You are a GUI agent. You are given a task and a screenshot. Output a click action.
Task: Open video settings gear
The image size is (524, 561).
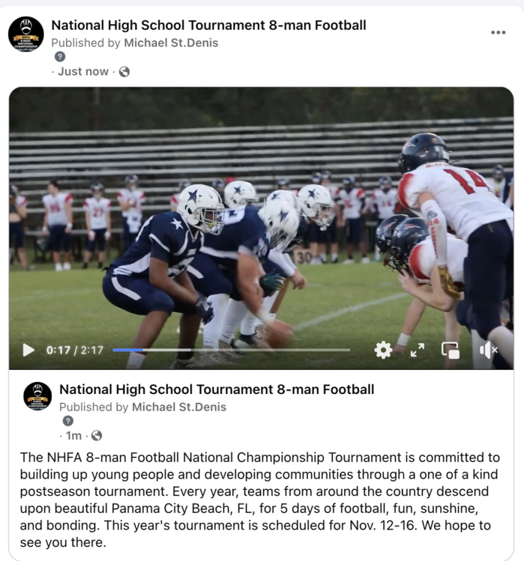coord(383,350)
